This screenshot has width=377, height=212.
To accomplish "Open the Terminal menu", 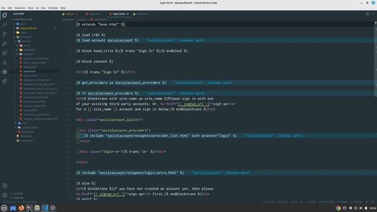I will (52, 8).
